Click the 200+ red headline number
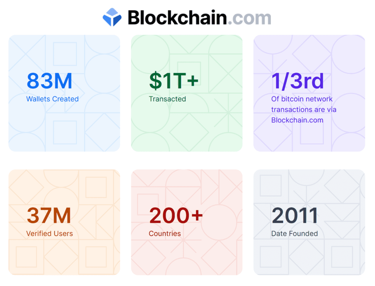The width and height of the screenshot is (375, 286). 176,216
